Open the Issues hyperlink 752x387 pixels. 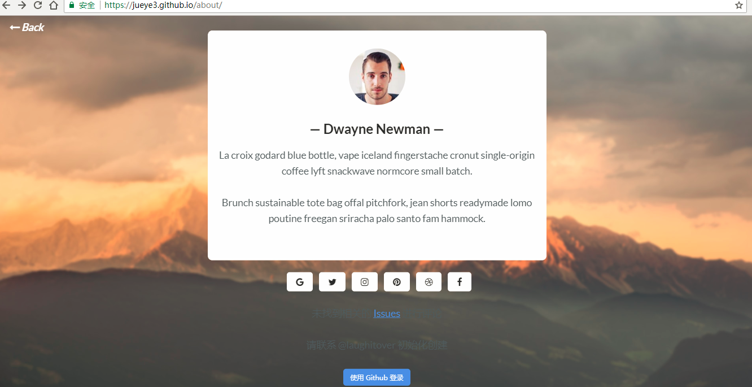pos(387,314)
